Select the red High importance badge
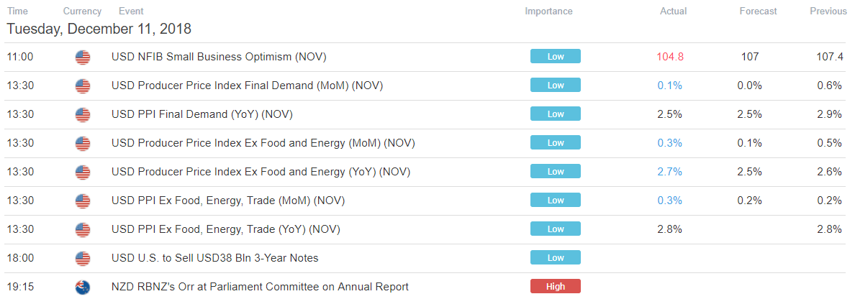This screenshot has height=299, width=855. [x=555, y=287]
